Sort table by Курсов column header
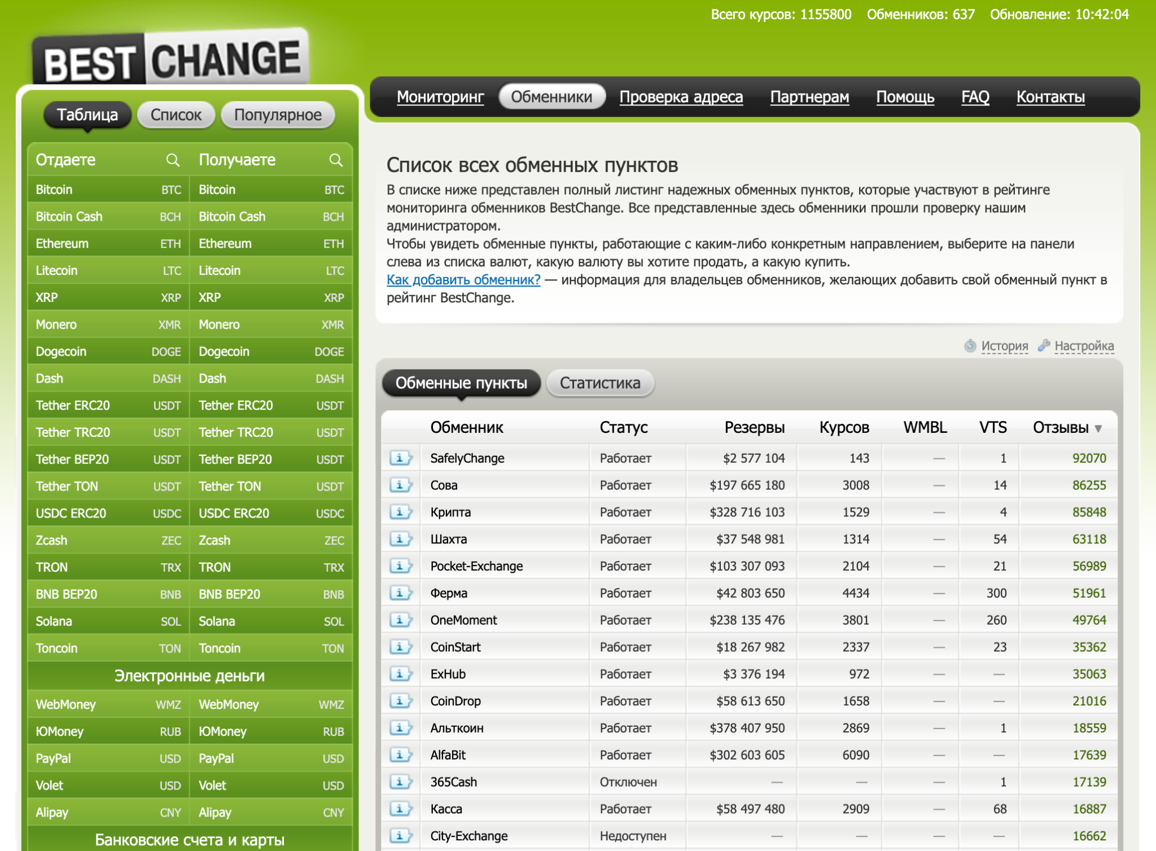 tap(844, 428)
